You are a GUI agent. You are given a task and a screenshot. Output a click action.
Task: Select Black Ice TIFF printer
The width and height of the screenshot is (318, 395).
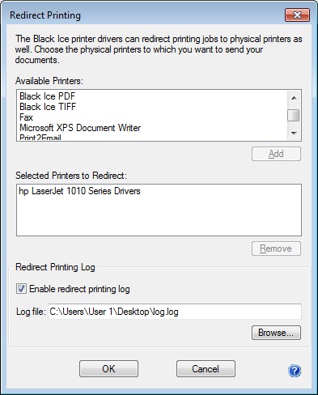(48, 107)
